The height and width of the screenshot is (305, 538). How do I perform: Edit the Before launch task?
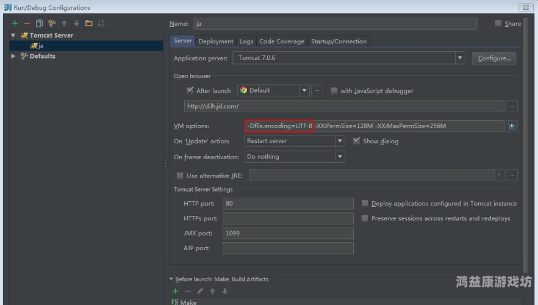click(200, 292)
